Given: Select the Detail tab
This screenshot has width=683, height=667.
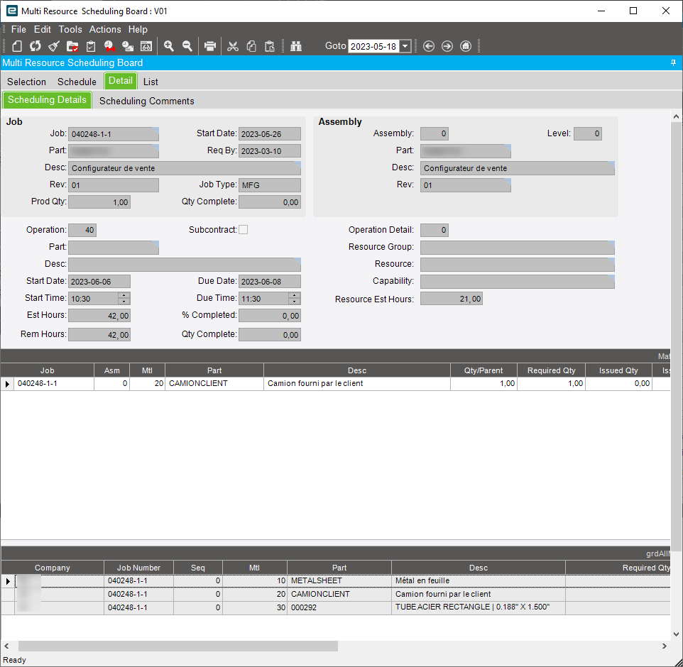Looking at the screenshot, I should [121, 81].
